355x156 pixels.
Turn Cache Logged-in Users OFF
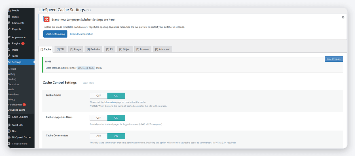click(x=99, y=118)
